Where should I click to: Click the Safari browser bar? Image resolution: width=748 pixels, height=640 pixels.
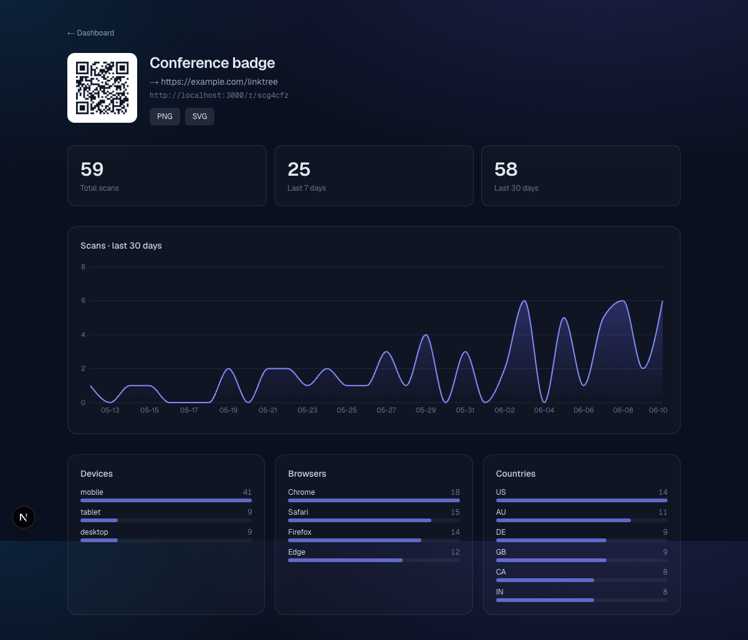click(x=374, y=520)
